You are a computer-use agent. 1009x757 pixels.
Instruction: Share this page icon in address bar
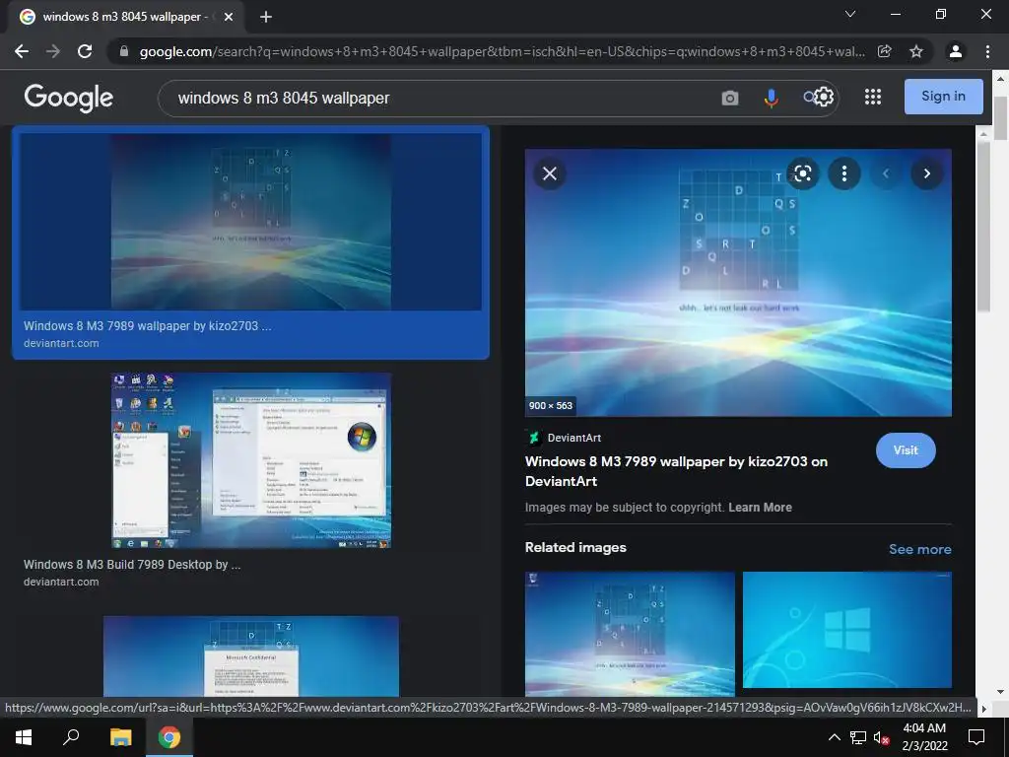coord(885,51)
